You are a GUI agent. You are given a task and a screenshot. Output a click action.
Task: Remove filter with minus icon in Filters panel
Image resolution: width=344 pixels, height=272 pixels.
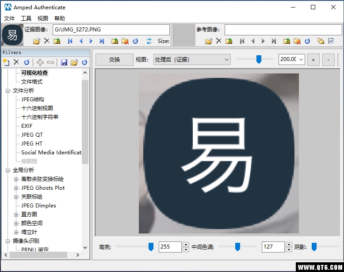50,62
